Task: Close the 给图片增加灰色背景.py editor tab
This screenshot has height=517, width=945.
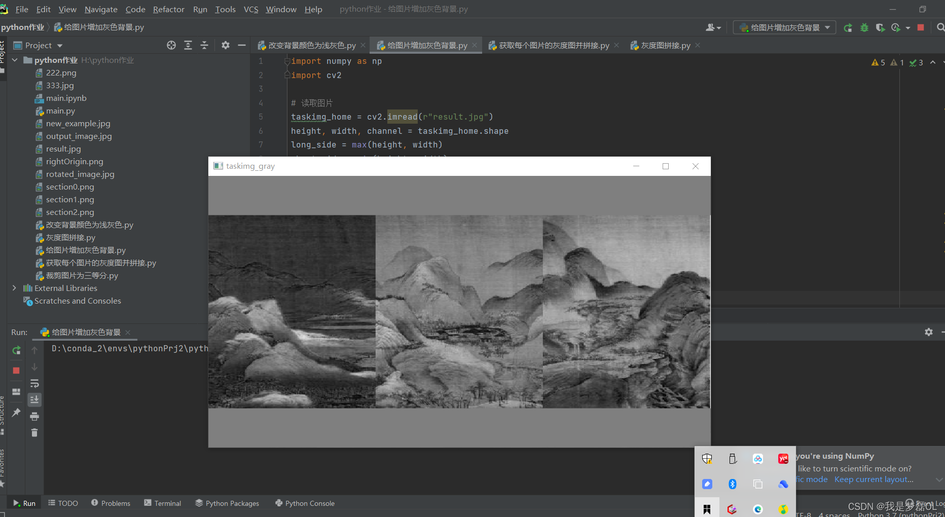Action: tap(475, 45)
